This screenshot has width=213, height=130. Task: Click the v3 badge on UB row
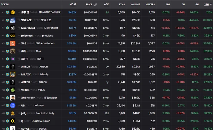click(x=18, y=105)
